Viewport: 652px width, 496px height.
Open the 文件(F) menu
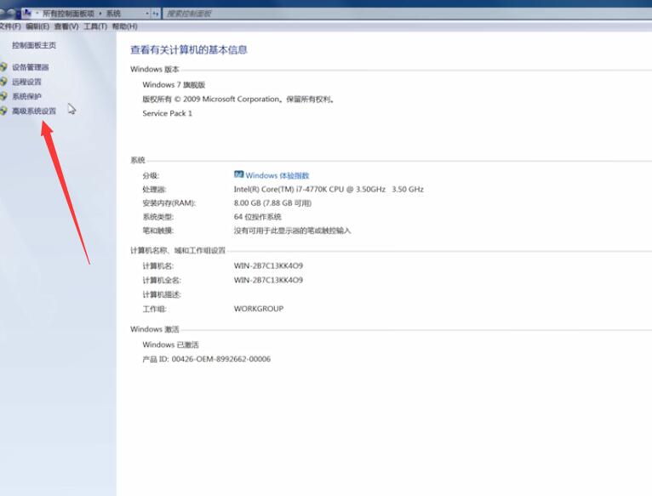[10, 26]
